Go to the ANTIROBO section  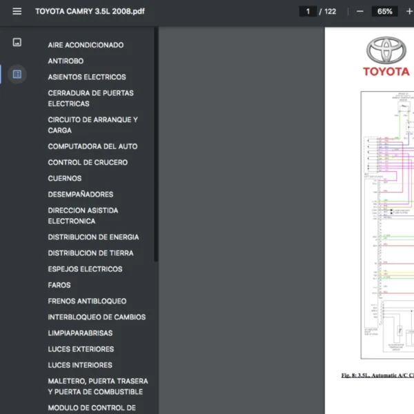tap(66, 61)
